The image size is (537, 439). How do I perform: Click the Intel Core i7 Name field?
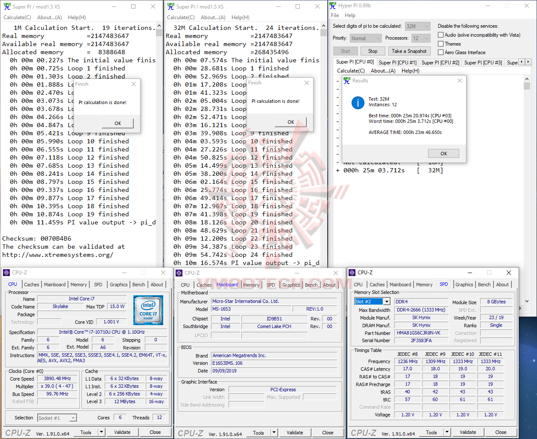[82, 299]
